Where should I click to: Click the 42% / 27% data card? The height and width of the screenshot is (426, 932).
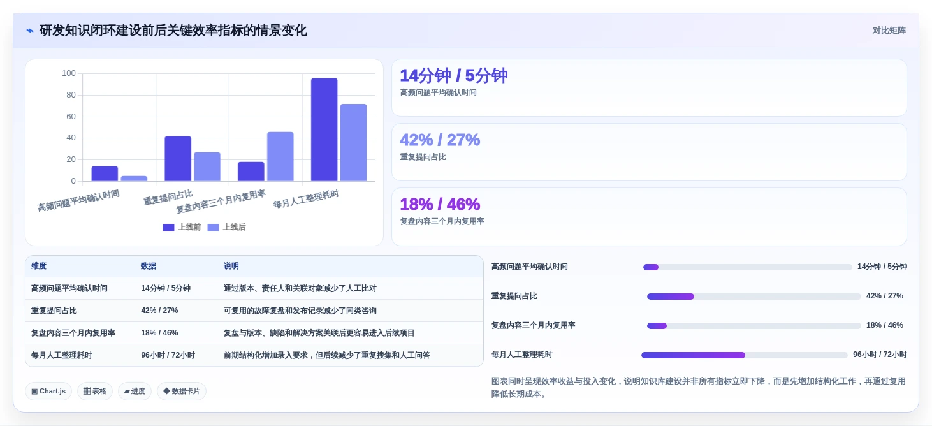(x=649, y=152)
